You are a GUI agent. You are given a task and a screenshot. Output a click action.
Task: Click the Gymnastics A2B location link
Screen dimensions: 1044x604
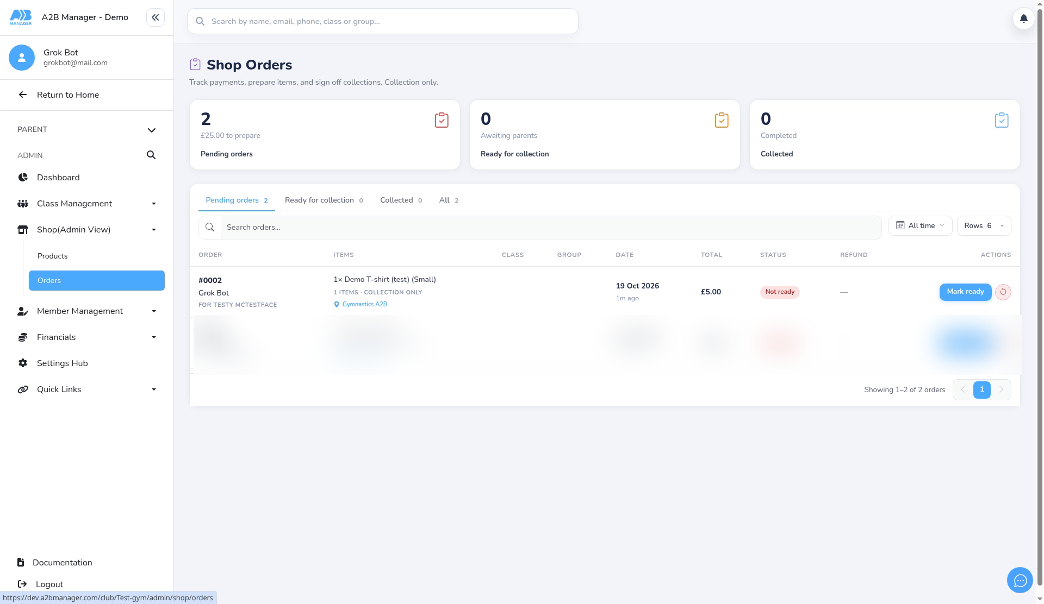[364, 305]
